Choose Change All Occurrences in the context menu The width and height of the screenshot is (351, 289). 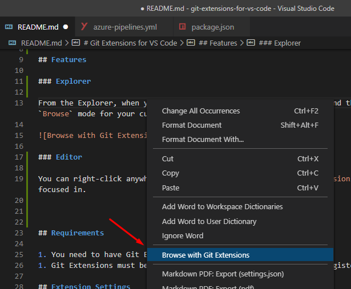coord(240,111)
